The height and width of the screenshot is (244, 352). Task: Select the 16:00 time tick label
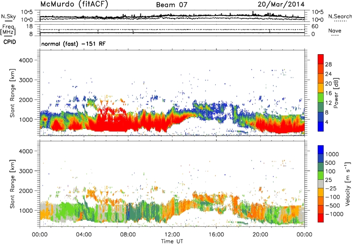point(216,235)
